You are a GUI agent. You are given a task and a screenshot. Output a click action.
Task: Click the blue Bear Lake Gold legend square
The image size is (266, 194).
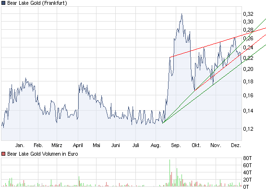(x=3, y=3)
